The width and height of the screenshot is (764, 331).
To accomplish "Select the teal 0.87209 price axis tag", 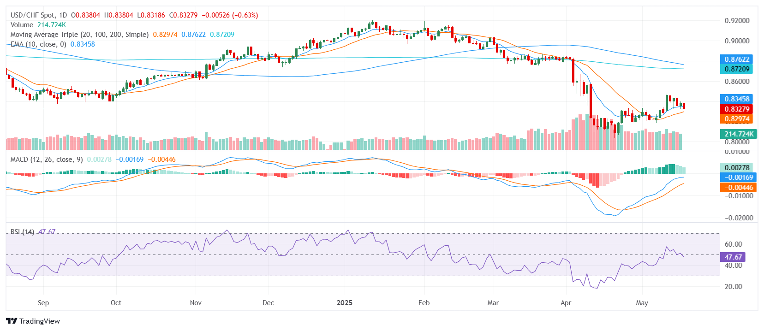I will tap(736, 69).
